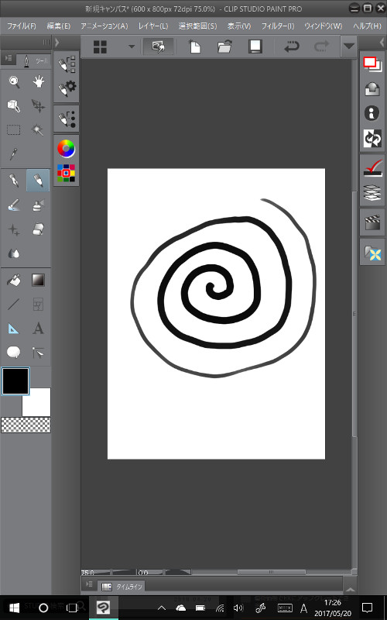Select the Text tool
This screenshot has height=620, width=387.
[x=38, y=328]
